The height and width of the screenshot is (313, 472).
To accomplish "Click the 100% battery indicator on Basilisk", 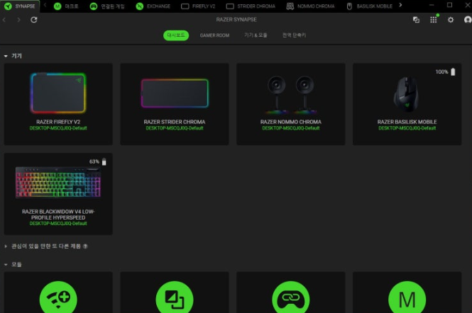I will (446, 72).
